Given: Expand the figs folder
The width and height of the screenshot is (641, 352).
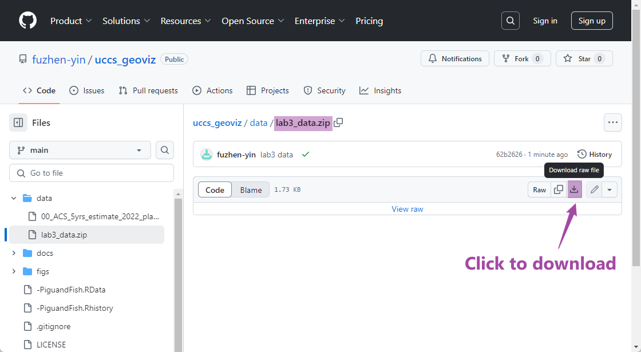Looking at the screenshot, I should pyautogui.click(x=14, y=271).
